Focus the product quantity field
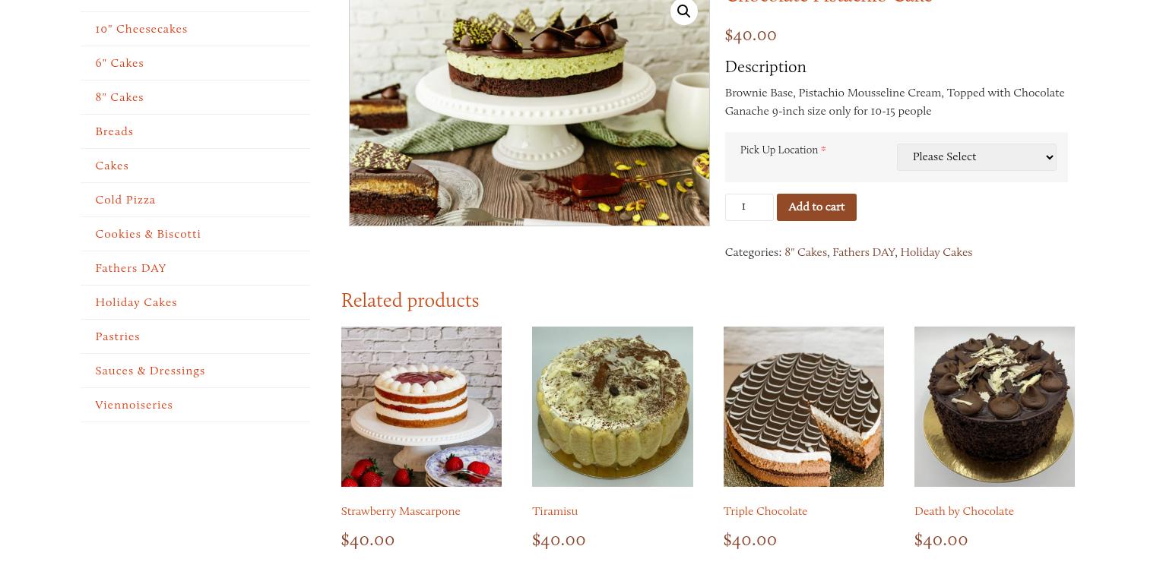Screen dimensions: 1163x562 [x=749, y=207]
